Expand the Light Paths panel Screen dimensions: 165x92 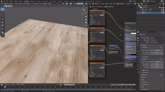click(144, 75)
